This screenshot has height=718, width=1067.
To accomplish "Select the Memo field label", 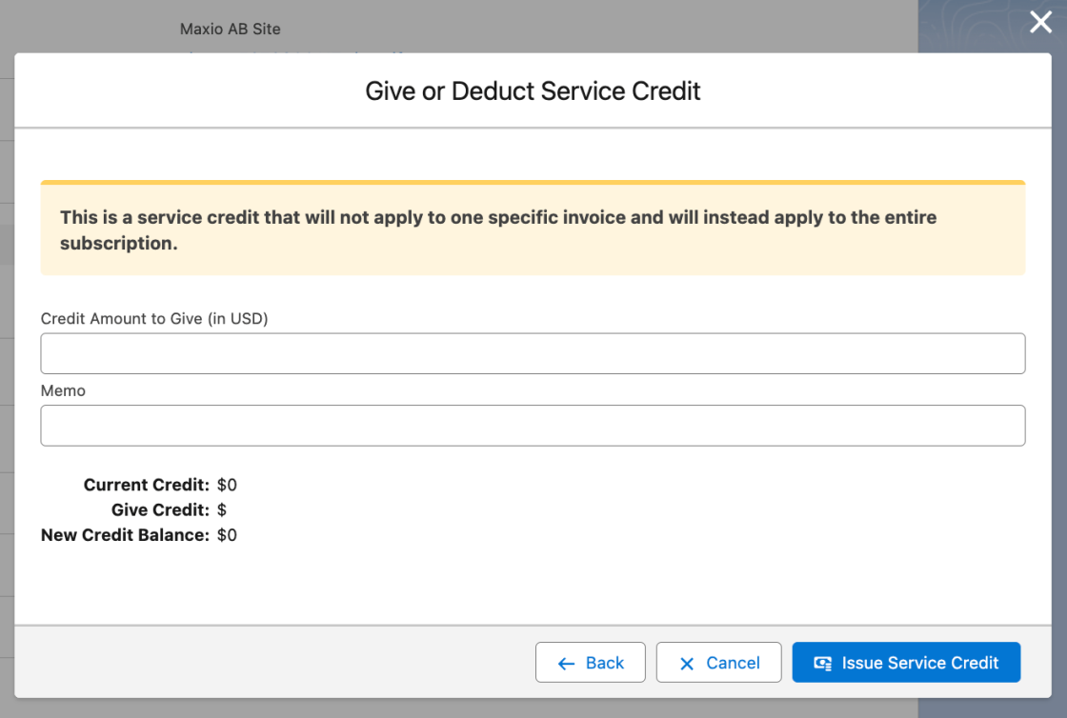I will pos(63,390).
